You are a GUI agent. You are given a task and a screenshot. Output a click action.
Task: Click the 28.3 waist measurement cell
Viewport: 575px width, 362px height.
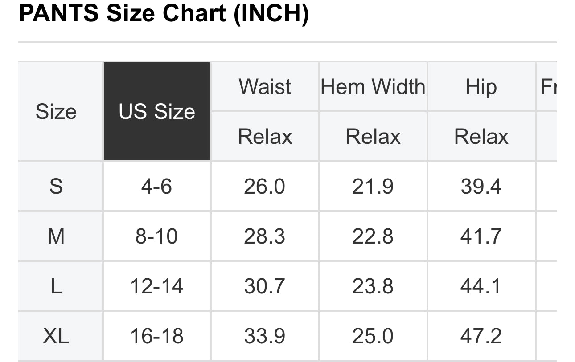click(x=265, y=236)
